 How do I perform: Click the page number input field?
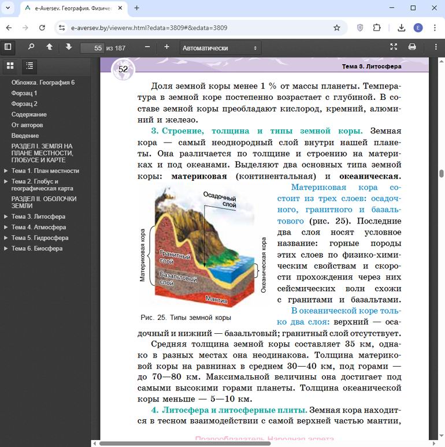coord(91,48)
